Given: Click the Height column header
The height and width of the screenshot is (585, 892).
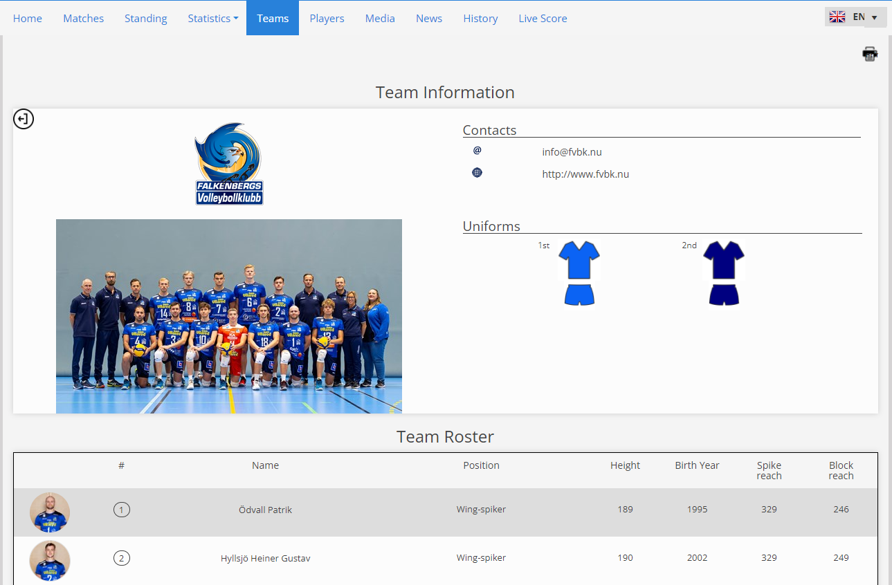Looking at the screenshot, I should [626, 465].
